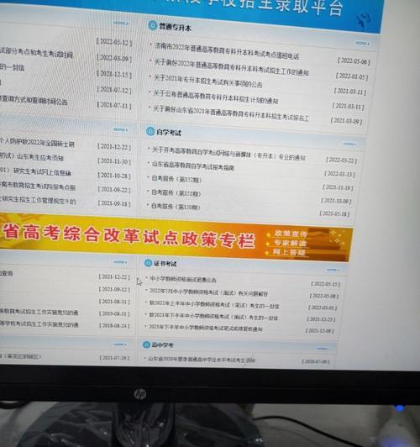Open the link 研究生招生工作管理规定》的
This screenshot has height=447, width=420.
(x=38, y=200)
